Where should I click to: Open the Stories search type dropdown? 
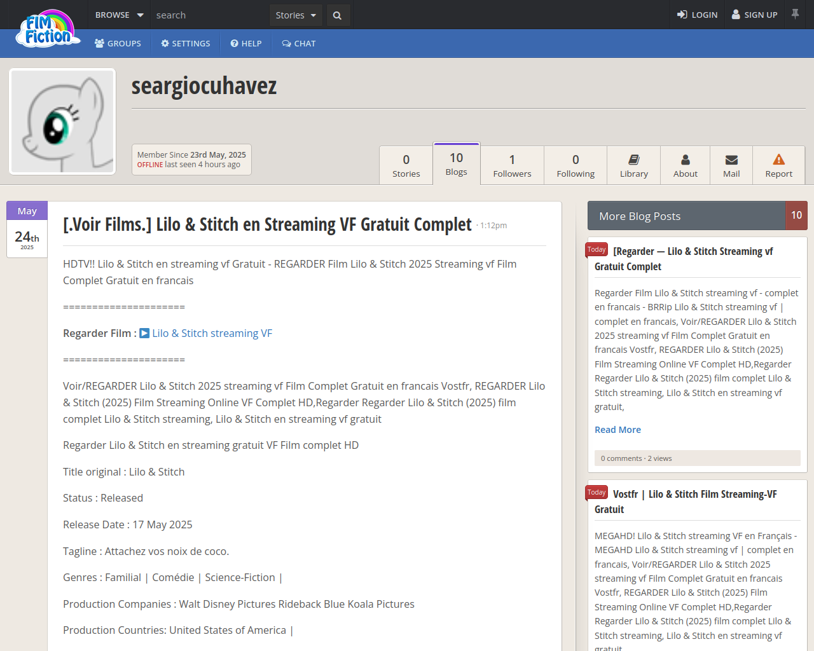click(296, 15)
